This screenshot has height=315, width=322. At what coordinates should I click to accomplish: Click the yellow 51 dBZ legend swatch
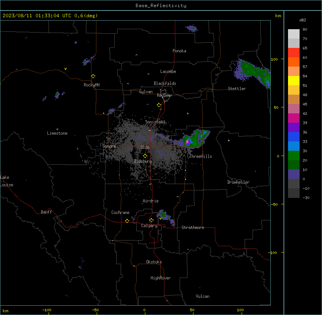point(294,80)
